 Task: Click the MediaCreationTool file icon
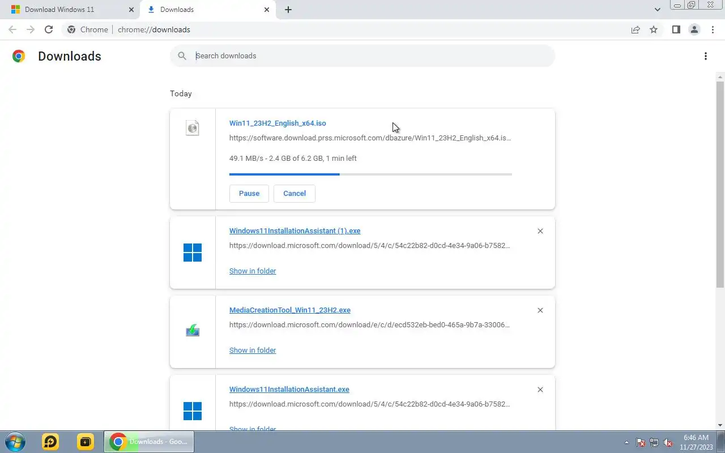193,330
